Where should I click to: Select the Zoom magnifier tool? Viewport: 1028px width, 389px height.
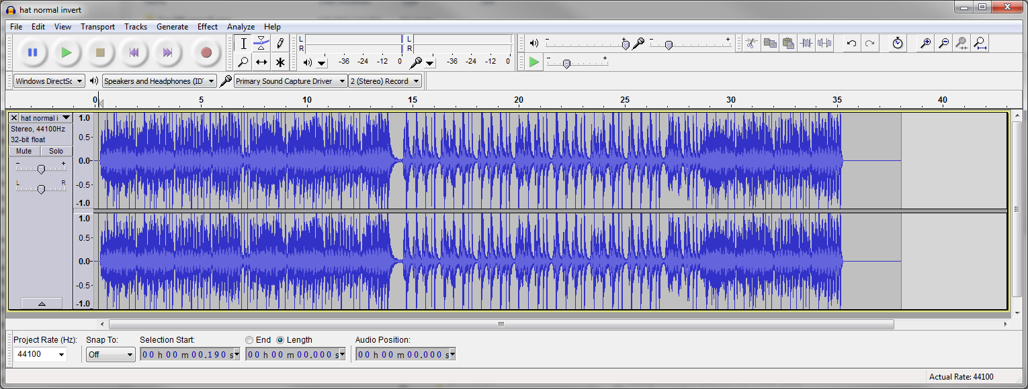tap(244, 62)
